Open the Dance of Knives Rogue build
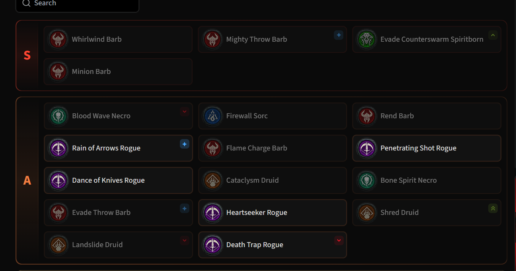 [x=118, y=180]
